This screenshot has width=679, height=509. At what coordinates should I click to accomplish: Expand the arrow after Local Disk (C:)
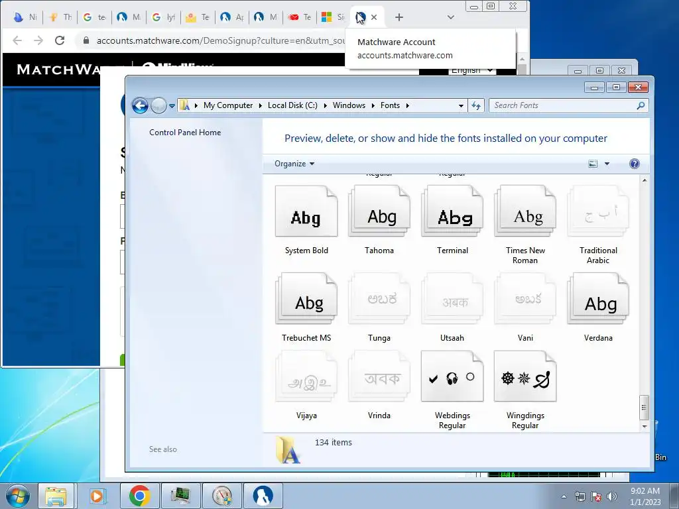[325, 105]
